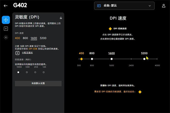Open the 桌面: 默认 profile dropdown
This screenshot has height=113, width=170.
(x=124, y=6)
